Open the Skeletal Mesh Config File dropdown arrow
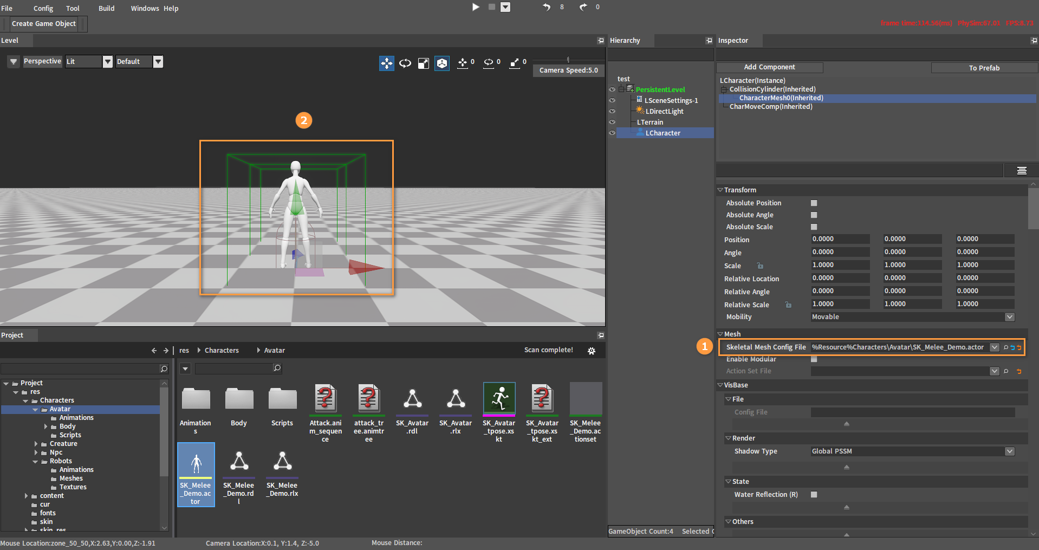 pyautogui.click(x=995, y=347)
